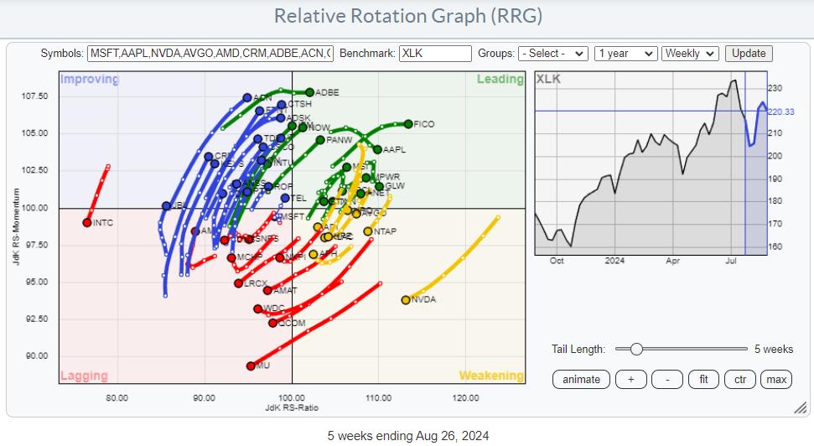Click the Update button
814x446 pixels.
pos(749,53)
